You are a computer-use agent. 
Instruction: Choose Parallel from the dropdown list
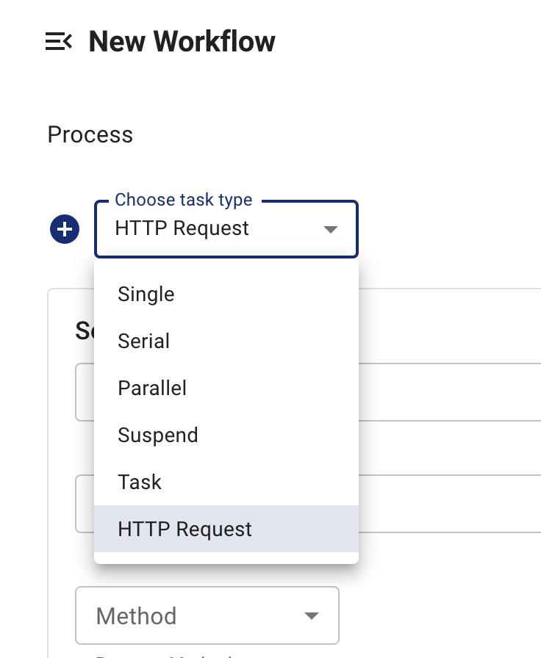point(152,388)
